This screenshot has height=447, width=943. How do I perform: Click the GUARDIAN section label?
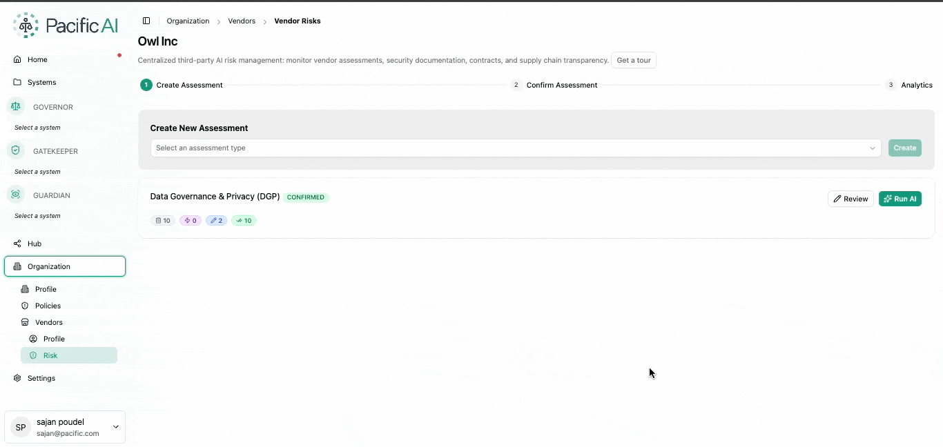point(52,195)
